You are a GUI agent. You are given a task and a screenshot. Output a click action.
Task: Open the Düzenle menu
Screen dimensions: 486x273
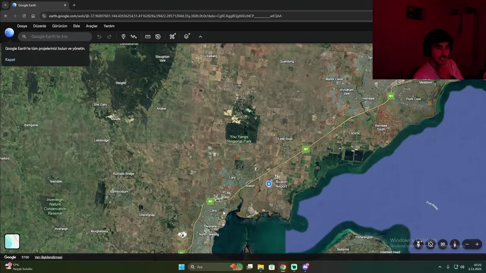coord(39,26)
